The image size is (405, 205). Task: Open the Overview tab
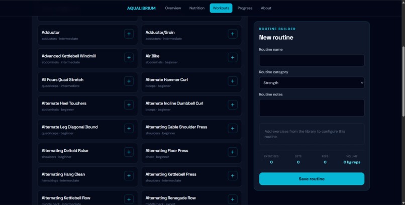coord(173,8)
